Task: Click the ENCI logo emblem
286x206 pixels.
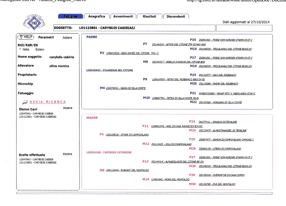Action: tap(34, 22)
